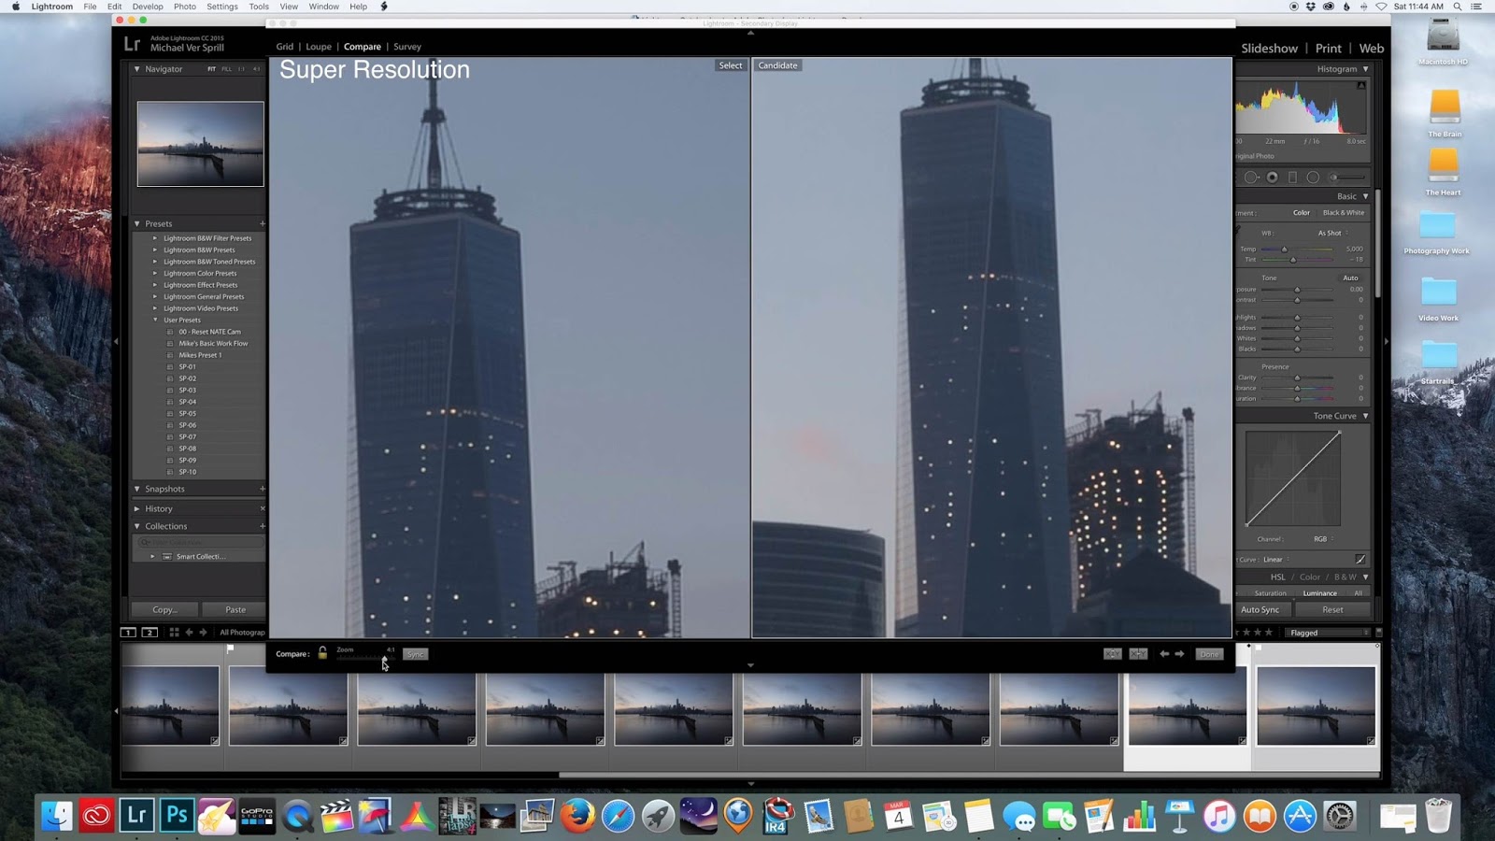Go forward using filmstrip right arrow
The height and width of the screenshot is (841, 1495).
(x=204, y=633)
